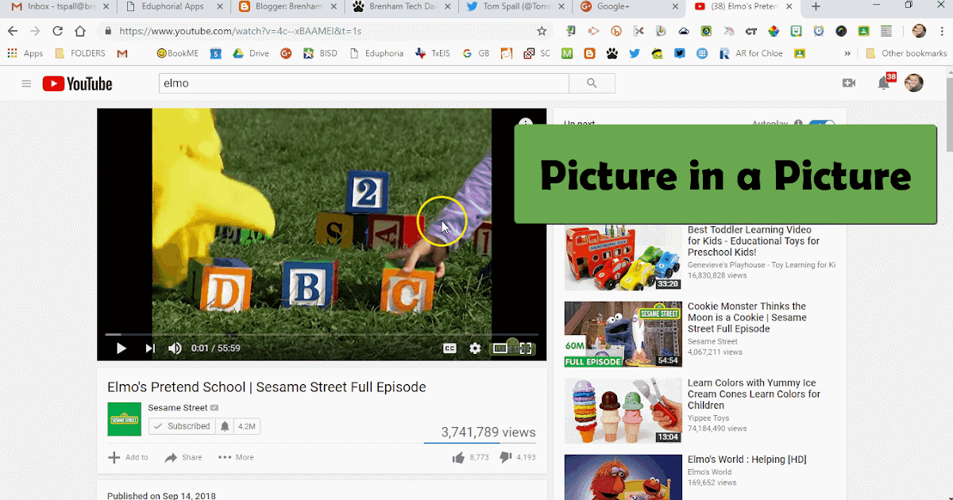Image resolution: width=953 pixels, height=500 pixels.
Task: Seek along the video progress bar
Action: tap(322, 334)
